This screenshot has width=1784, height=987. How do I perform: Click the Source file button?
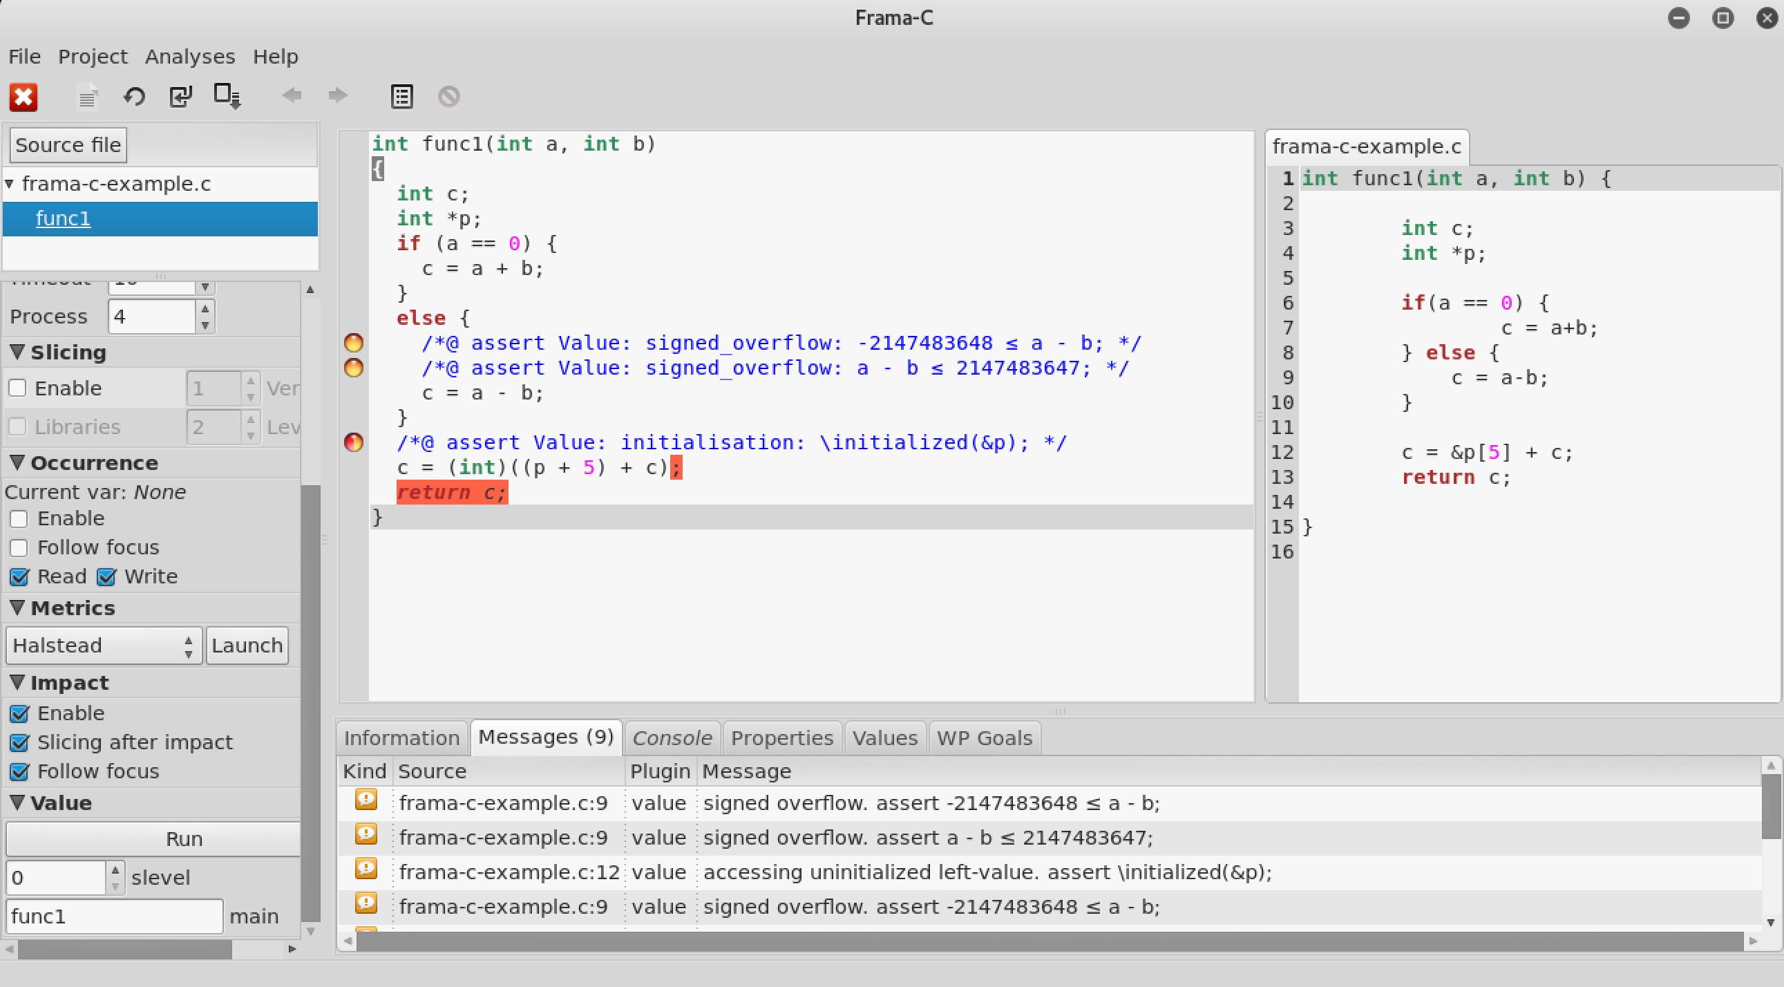pyautogui.click(x=68, y=144)
